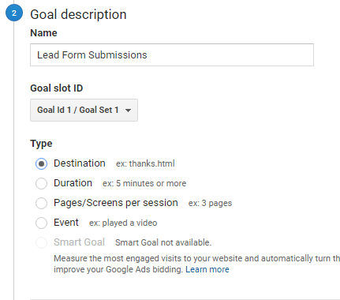Click the Duration type label text
This screenshot has height=300, width=340.
click(x=73, y=183)
